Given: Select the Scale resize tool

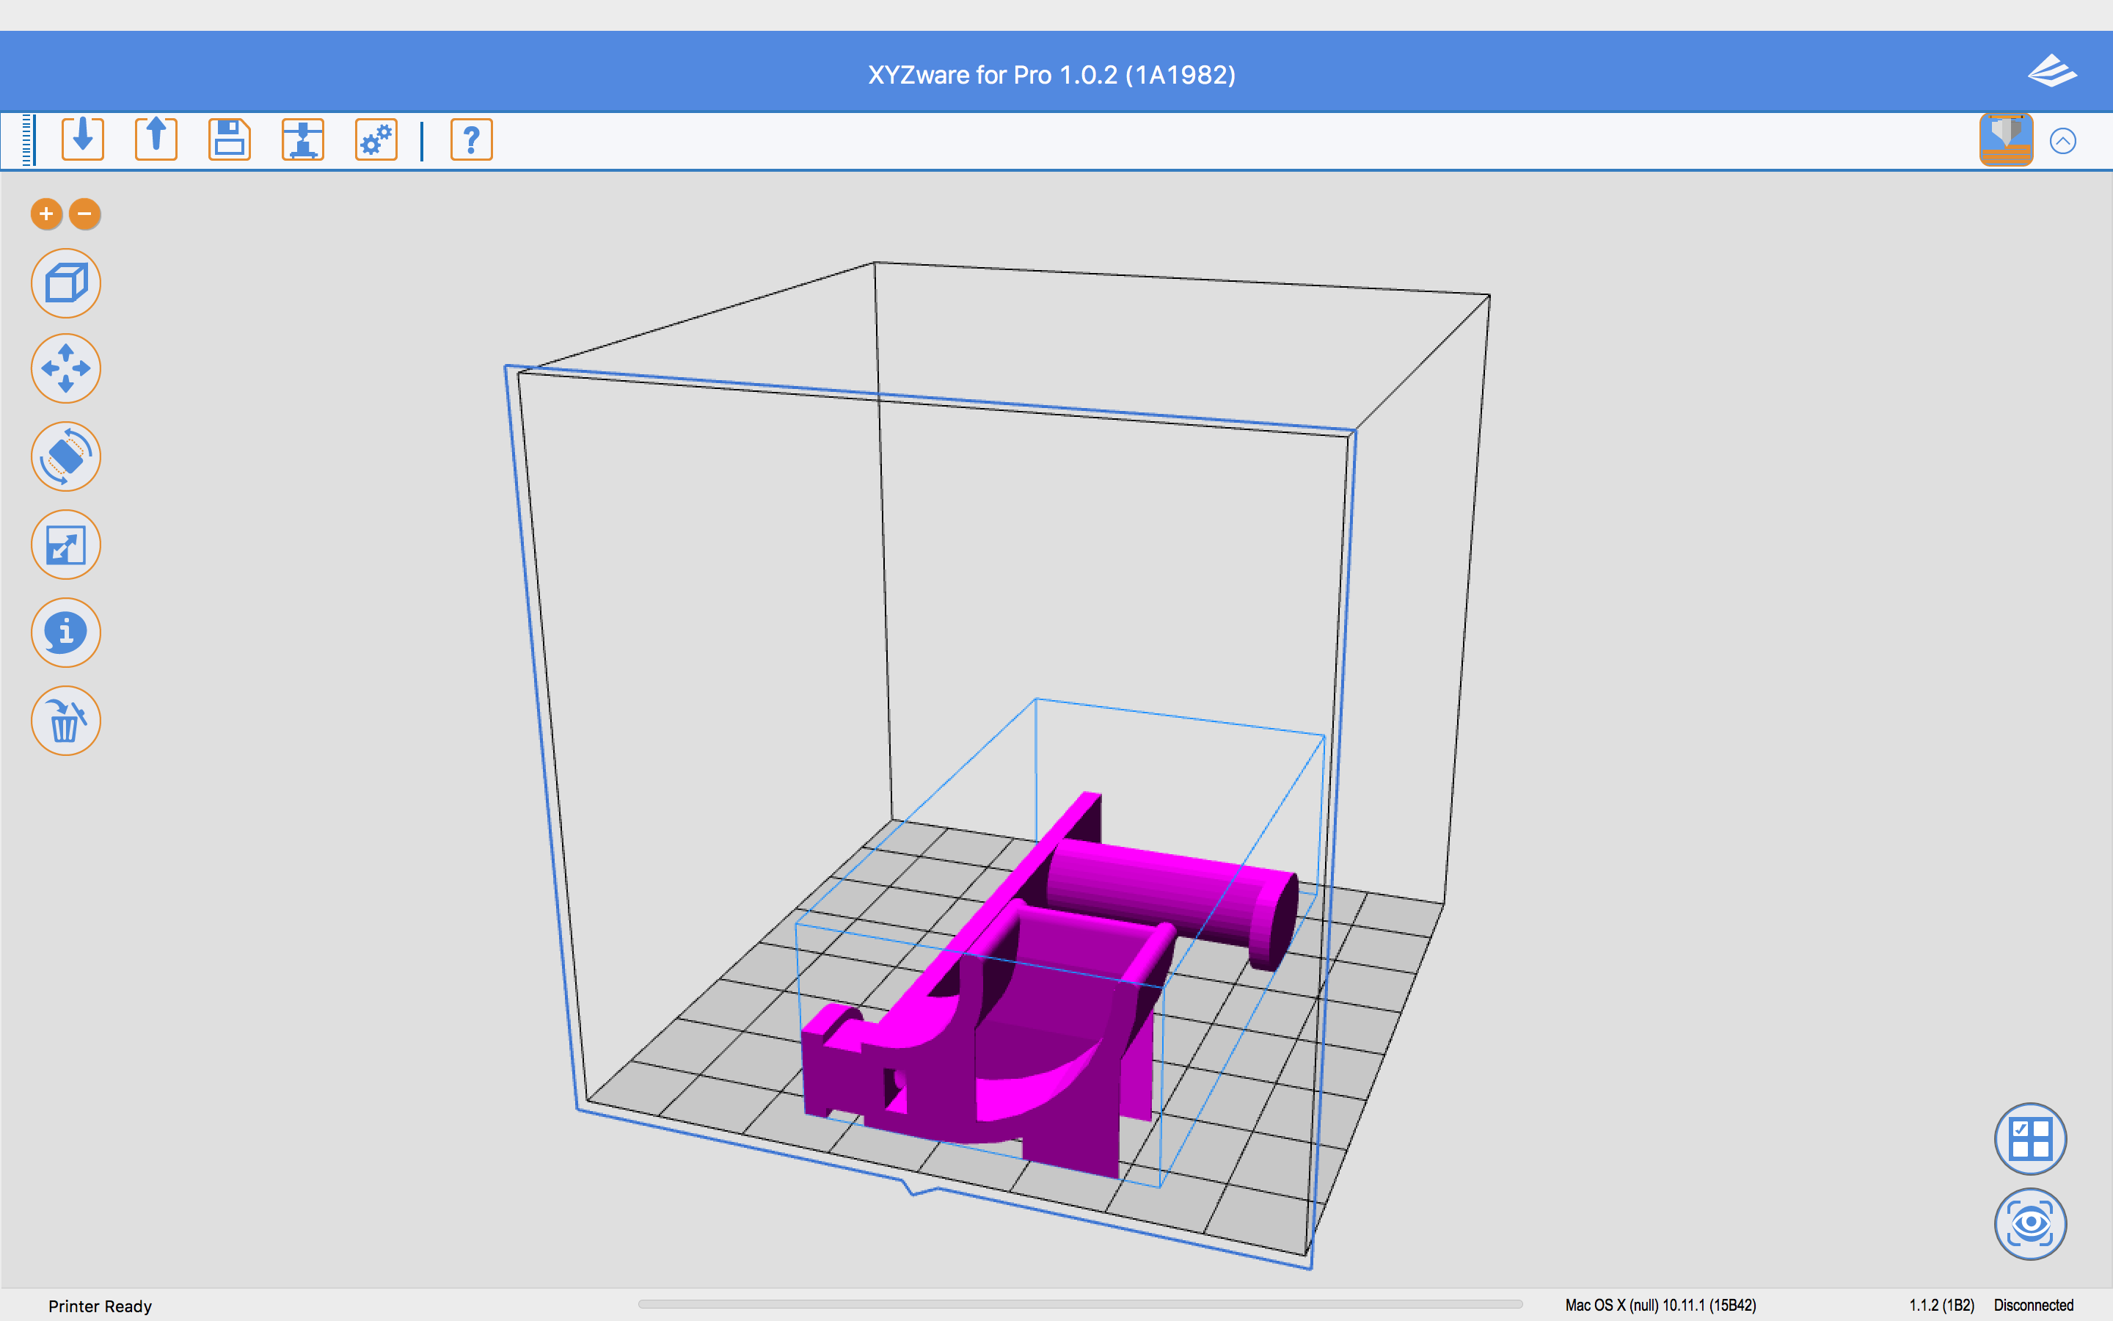Looking at the screenshot, I should [x=66, y=545].
